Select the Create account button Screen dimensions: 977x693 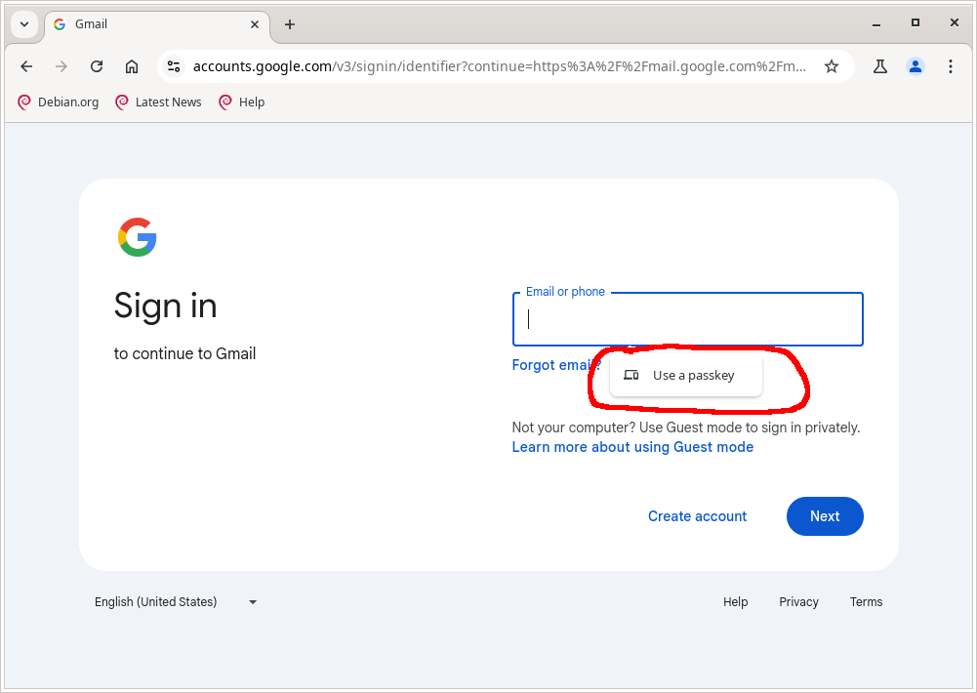697,516
